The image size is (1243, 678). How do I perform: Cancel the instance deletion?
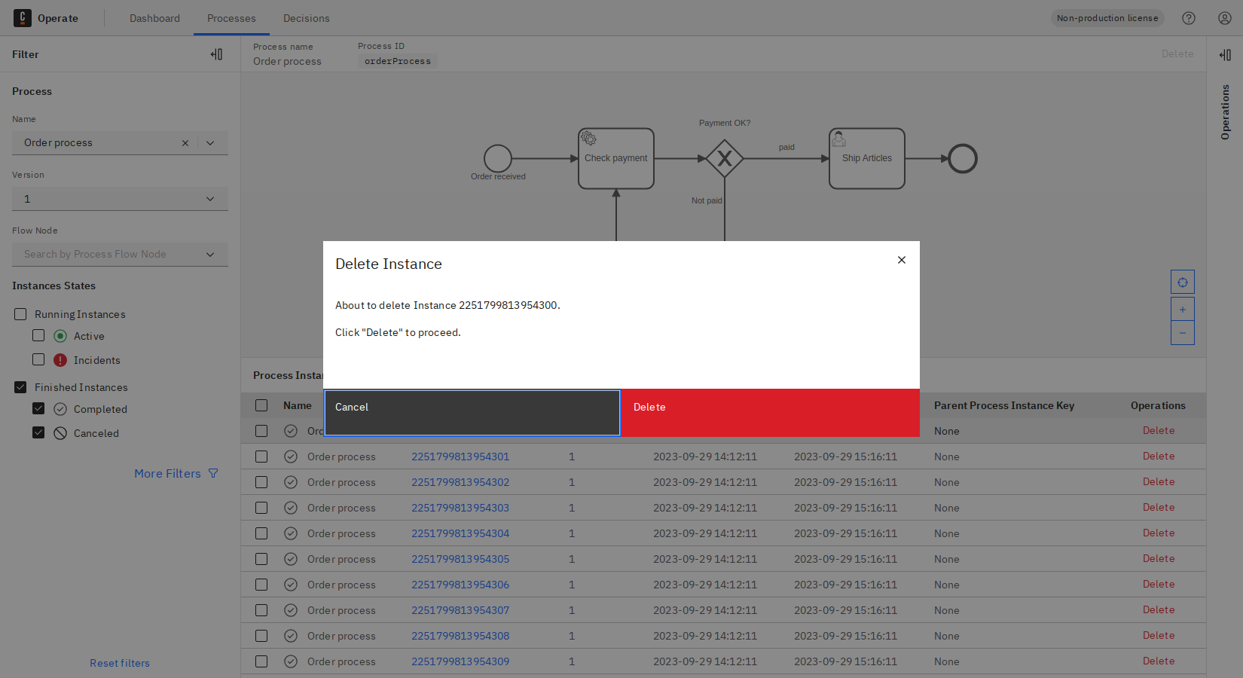point(472,412)
